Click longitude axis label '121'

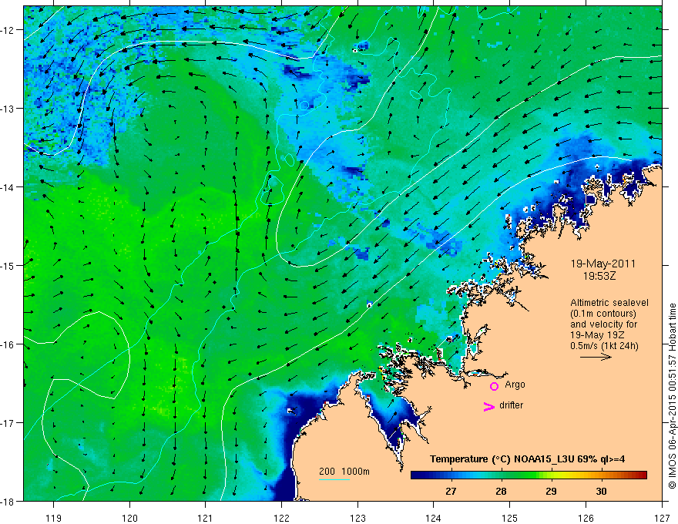[206, 518]
